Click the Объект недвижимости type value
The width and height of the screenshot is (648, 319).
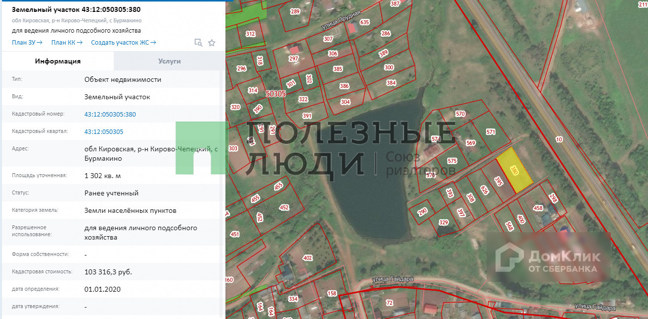click(123, 79)
